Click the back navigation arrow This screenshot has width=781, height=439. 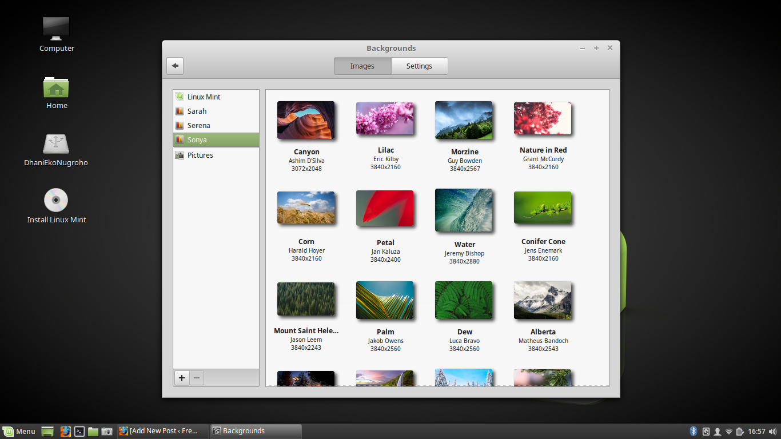point(175,66)
